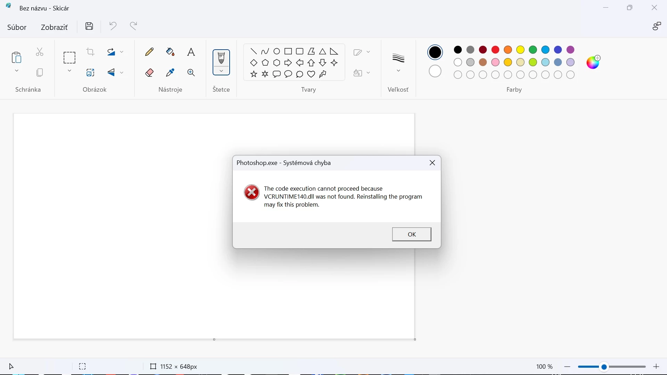Viewport: 667px width, 375px height.
Task: Open the Zobraziť menu
Action: point(54,27)
